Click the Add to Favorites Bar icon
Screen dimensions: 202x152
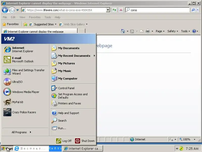point(25,24)
